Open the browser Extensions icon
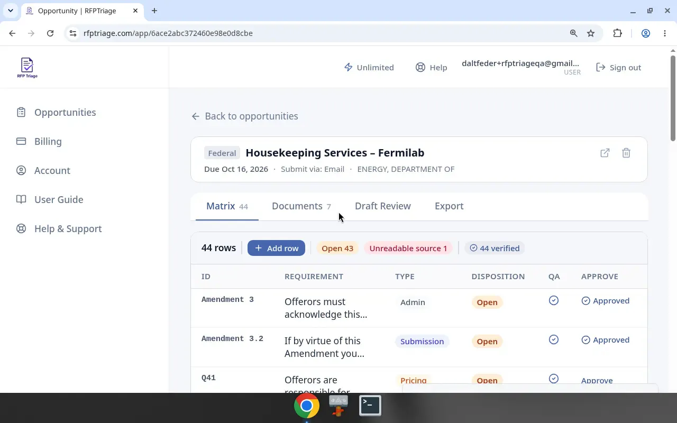677x423 pixels. pos(617,33)
